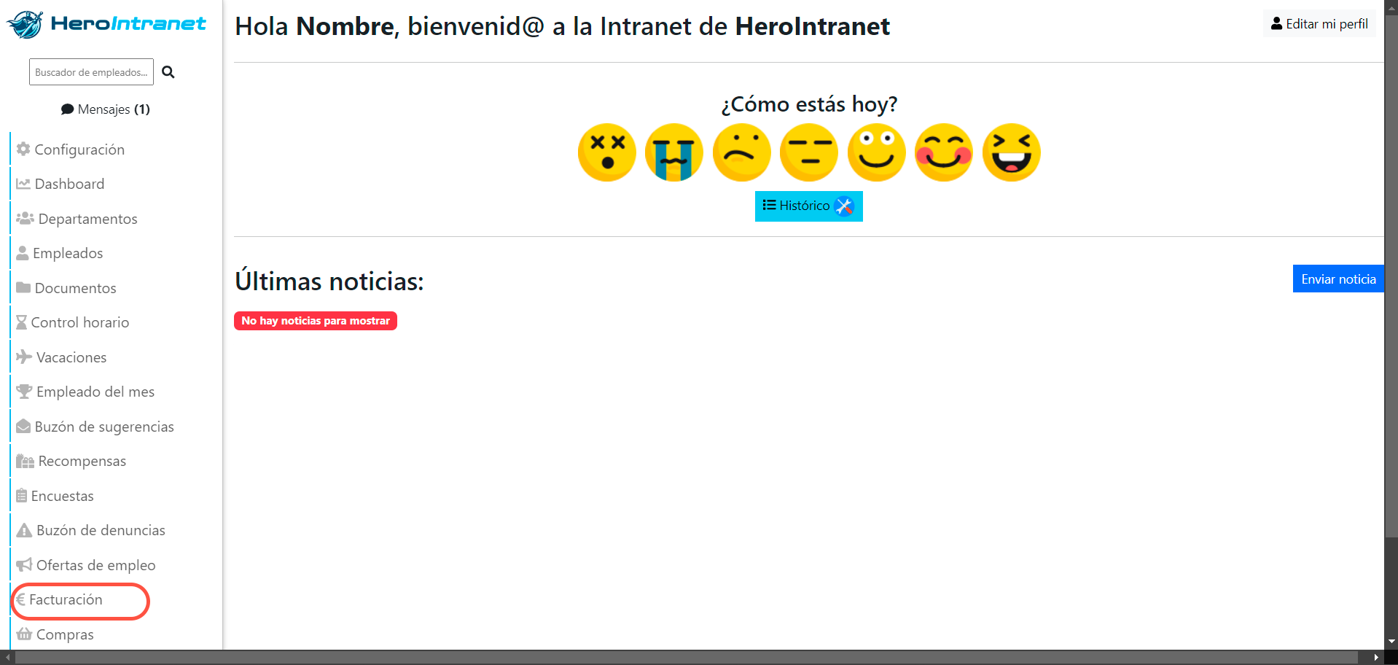
Task: Click the employee search magnifier icon
Action: pos(168,72)
